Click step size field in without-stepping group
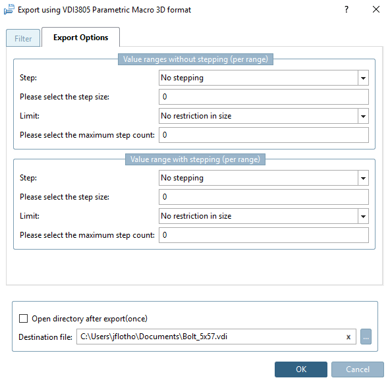This screenshot has width=390, height=382. click(264, 97)
